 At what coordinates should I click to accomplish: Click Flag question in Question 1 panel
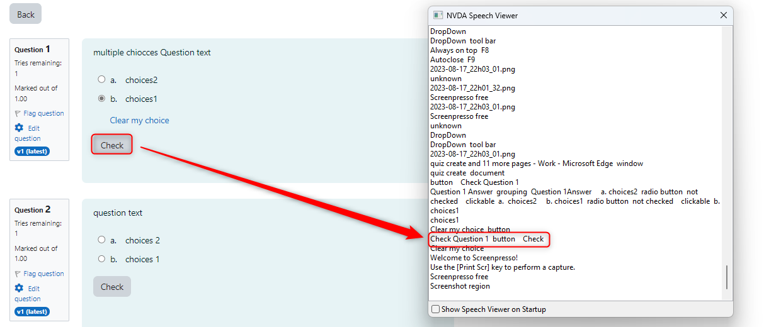click(x=43, y=113)
